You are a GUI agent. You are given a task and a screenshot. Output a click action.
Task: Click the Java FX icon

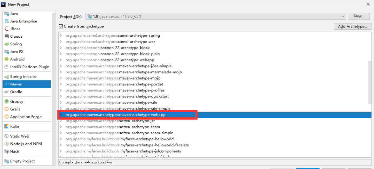[6, 52]
